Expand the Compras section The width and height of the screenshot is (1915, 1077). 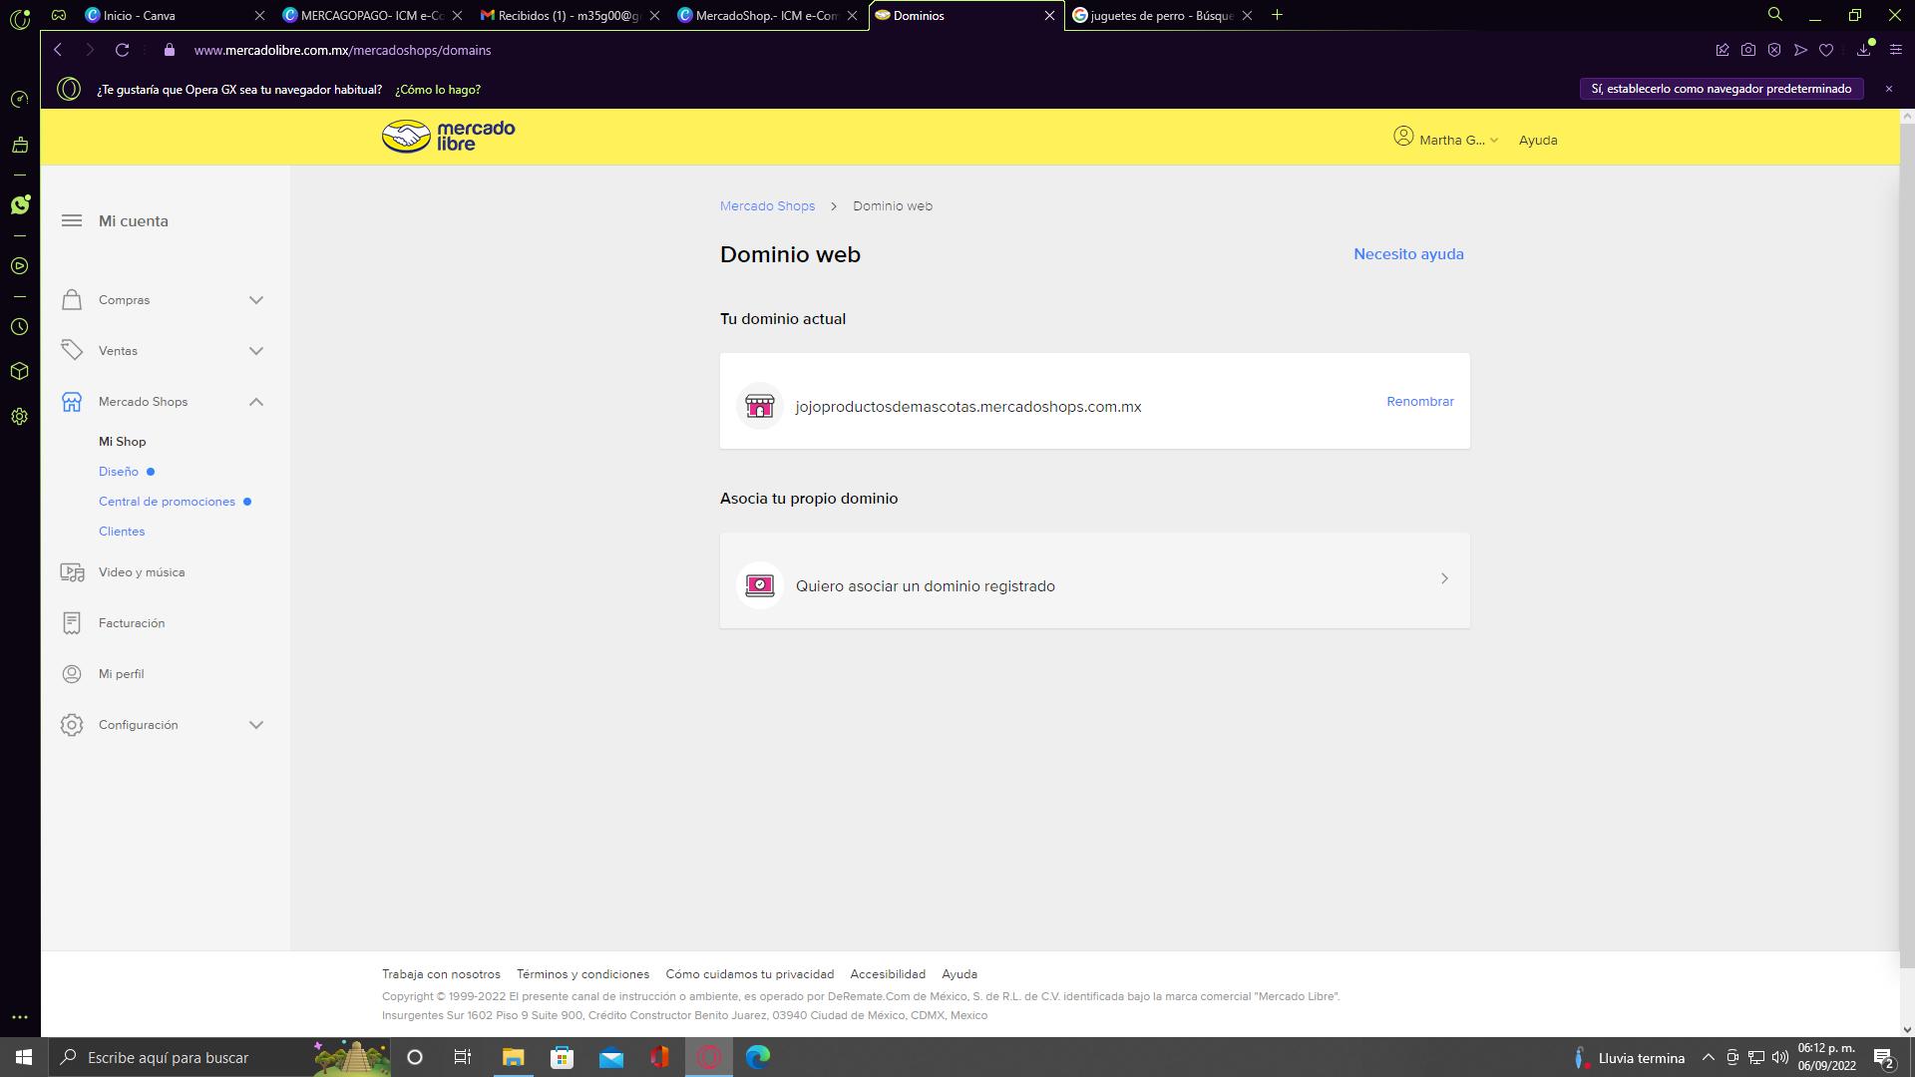[x=255, y=300]
